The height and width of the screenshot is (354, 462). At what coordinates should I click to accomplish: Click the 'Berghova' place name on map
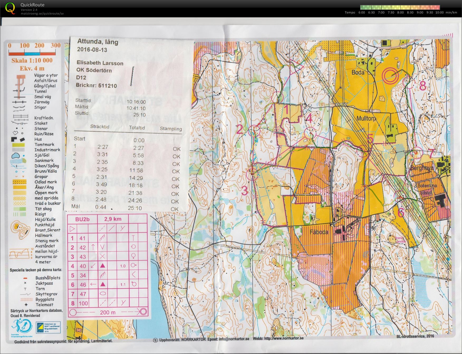422,168
